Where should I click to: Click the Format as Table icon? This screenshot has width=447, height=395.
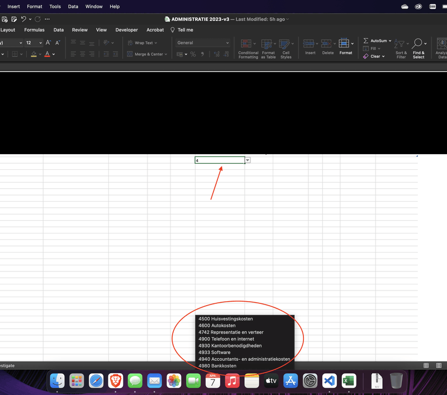point(268,44)
